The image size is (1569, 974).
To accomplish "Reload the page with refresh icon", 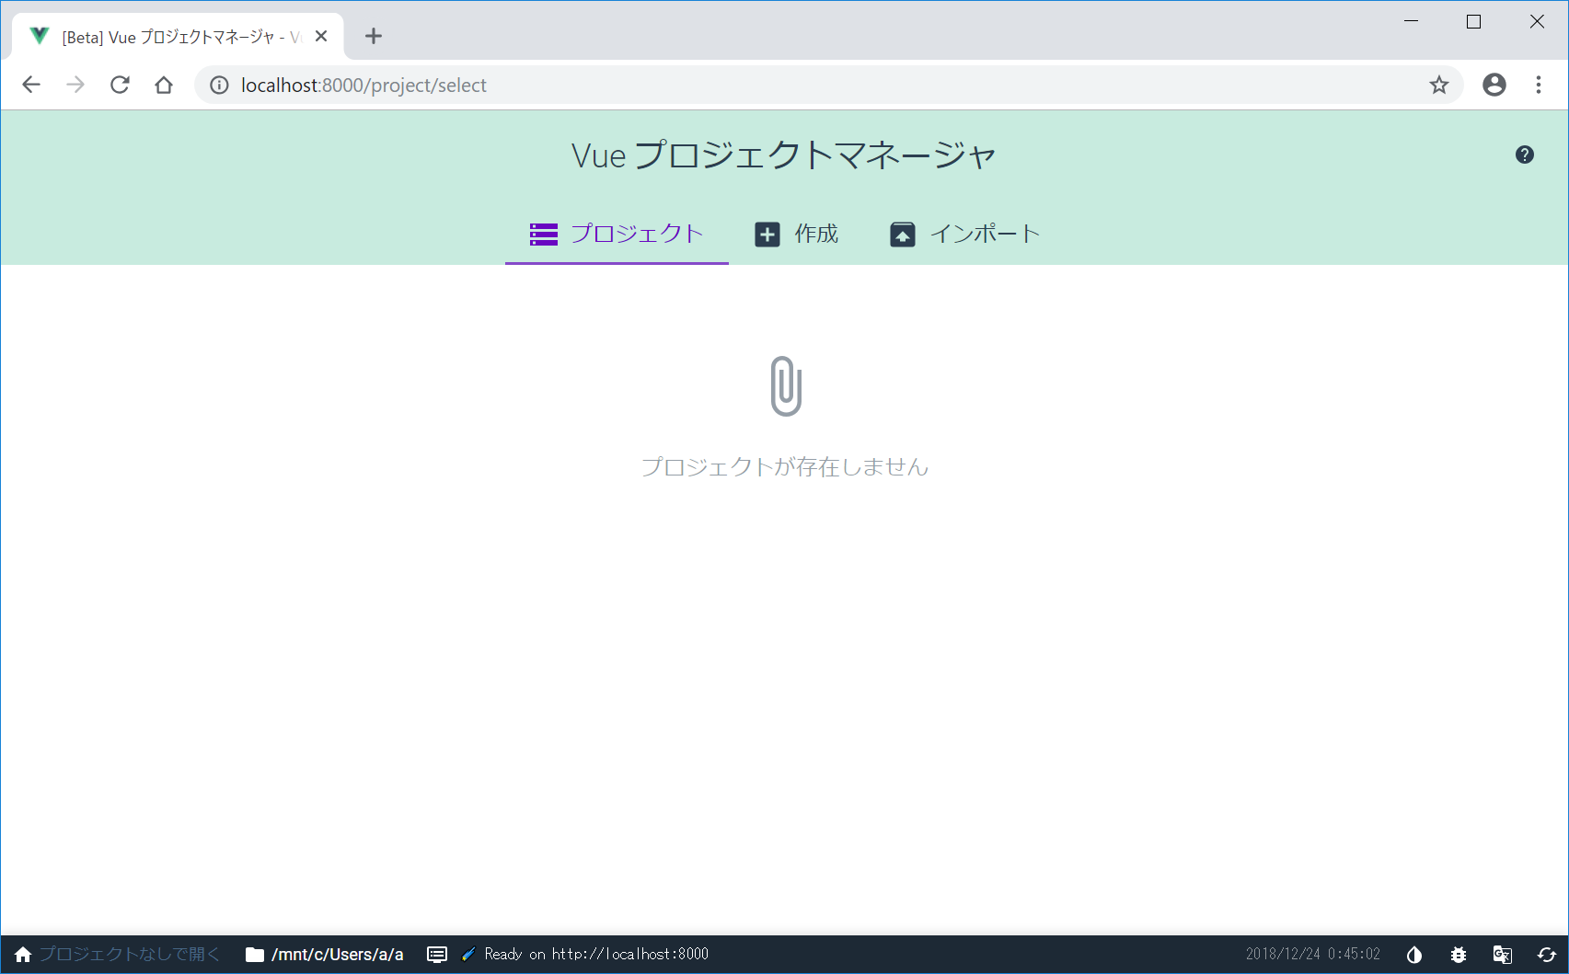I will (x=120, y=85).
